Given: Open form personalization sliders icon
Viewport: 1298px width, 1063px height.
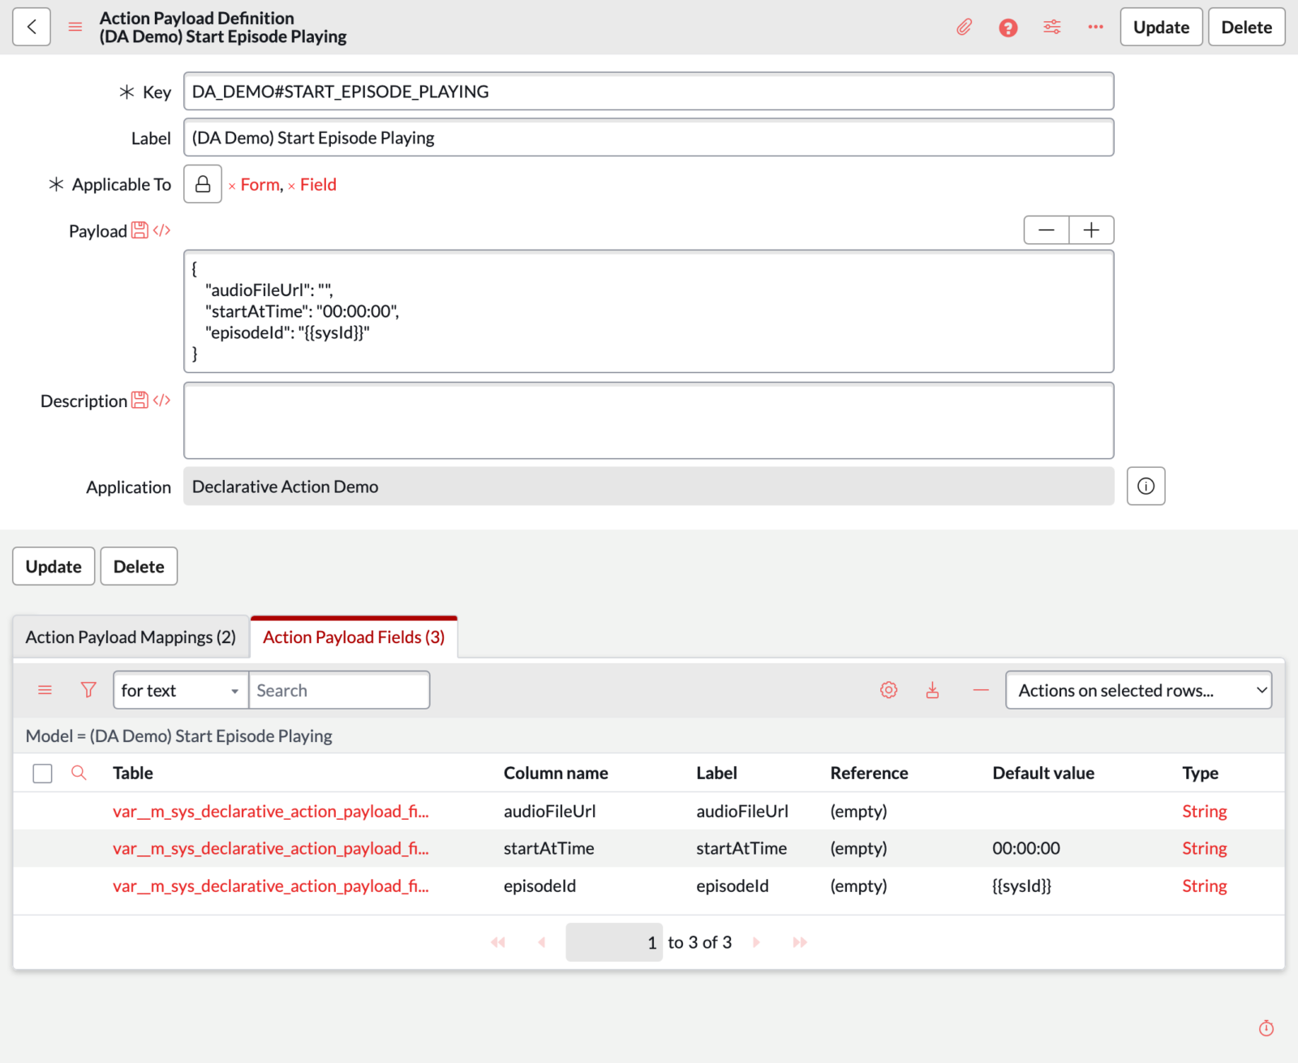Looking at the screenshot, I should (x=1052, y=27).
